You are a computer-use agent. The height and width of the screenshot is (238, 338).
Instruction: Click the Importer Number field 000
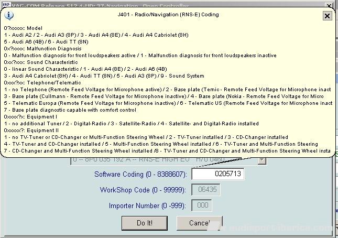202,205
